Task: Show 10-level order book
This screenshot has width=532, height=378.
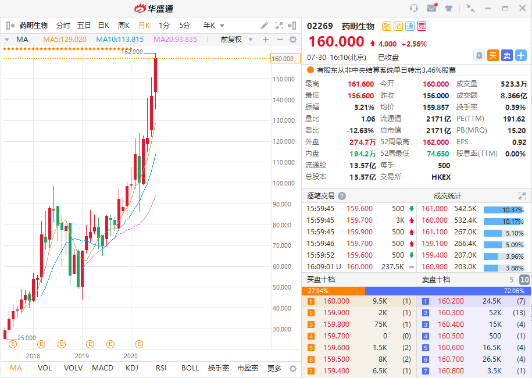Action: [524, 280]
